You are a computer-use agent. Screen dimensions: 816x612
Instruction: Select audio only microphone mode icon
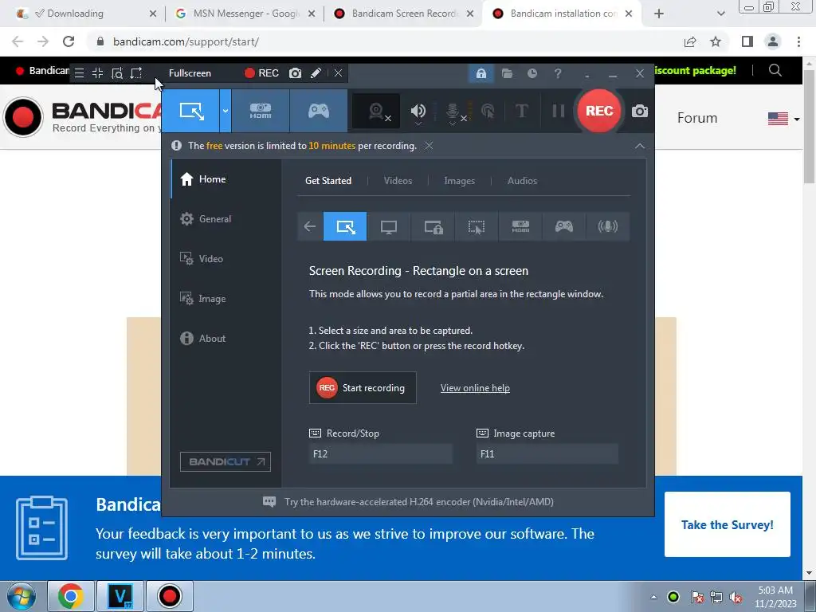click(x=608, y=226)
